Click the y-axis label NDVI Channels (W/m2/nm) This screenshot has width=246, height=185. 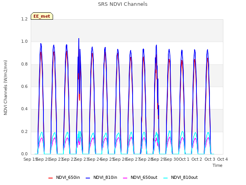click(5, 87)
